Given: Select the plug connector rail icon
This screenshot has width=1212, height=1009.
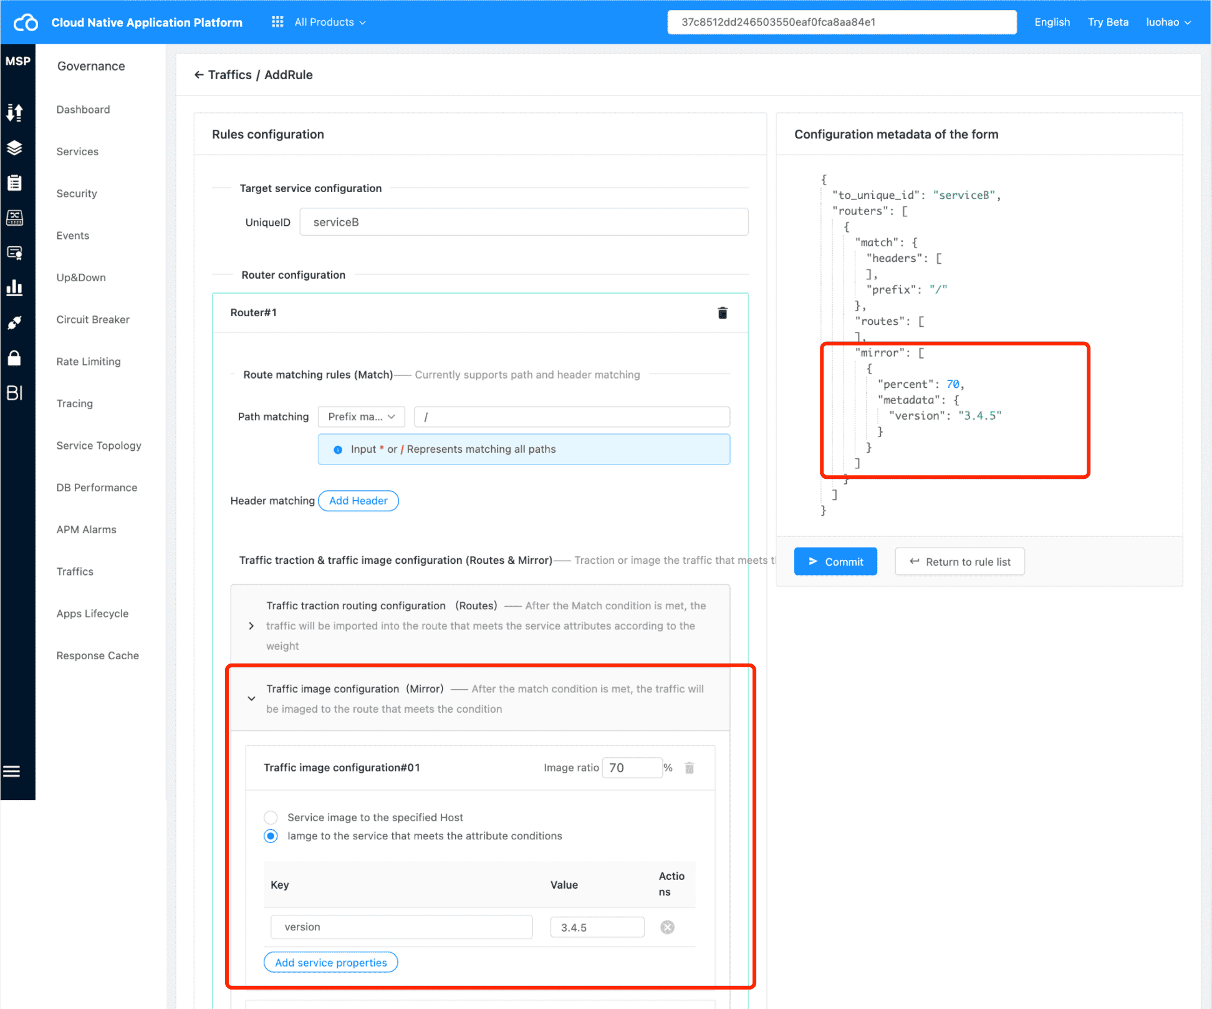Looking at the screenshot, I should pyautogui.click(x=14, y=322).
